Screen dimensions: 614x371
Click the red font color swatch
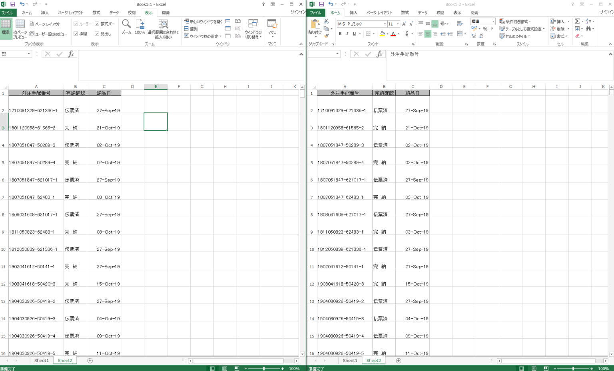pyautogui.click(x=393, y=34)
